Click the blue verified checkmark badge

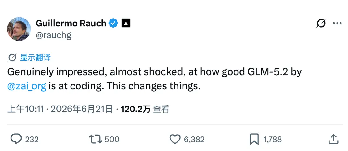click(113, 23)
